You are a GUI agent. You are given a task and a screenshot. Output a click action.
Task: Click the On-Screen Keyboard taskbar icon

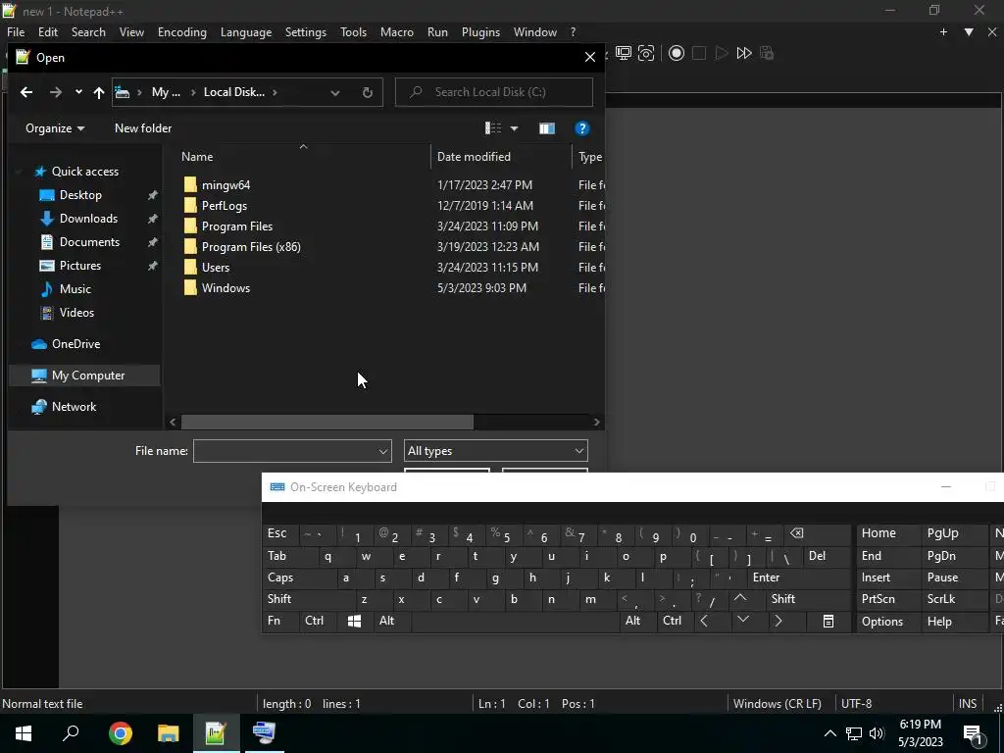pyautogui.click(x=264, y=732)
